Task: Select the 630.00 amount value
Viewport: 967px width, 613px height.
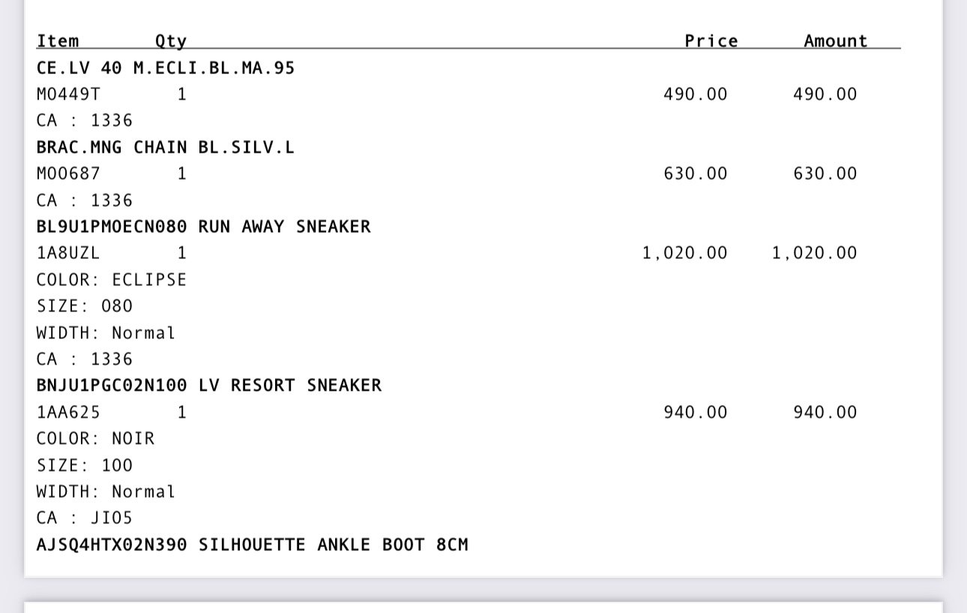Action: point(825,174)
